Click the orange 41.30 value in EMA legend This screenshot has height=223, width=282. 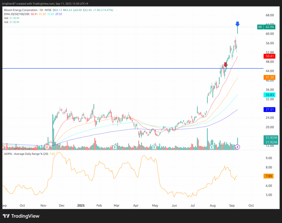pyautogui.click(x=42, y=14)
